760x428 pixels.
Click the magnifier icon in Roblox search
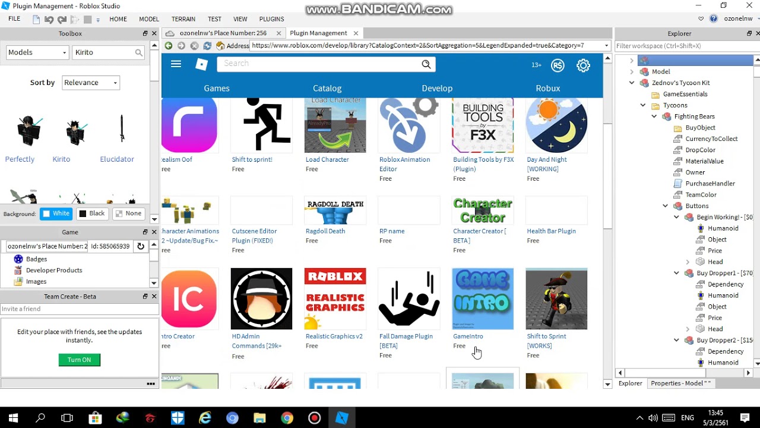(x=426, y=64)
